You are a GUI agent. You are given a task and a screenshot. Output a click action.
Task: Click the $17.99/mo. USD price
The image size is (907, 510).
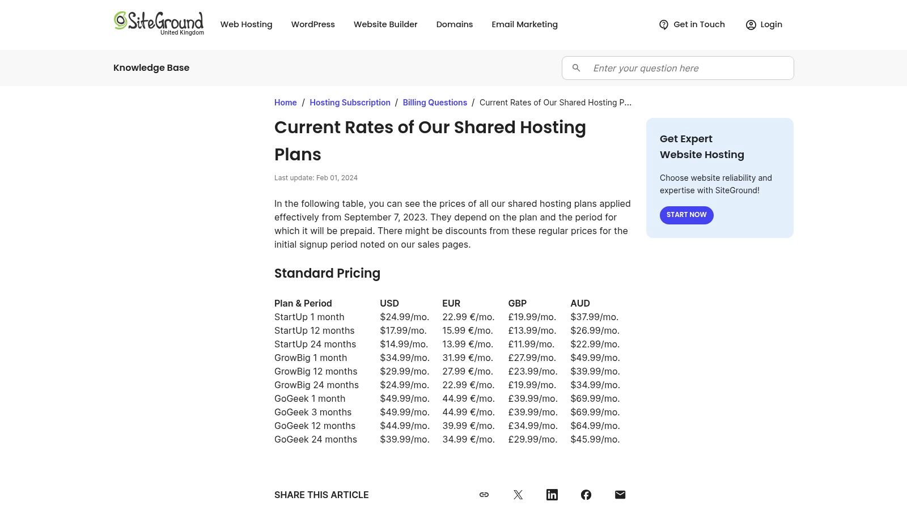[404, 330]
